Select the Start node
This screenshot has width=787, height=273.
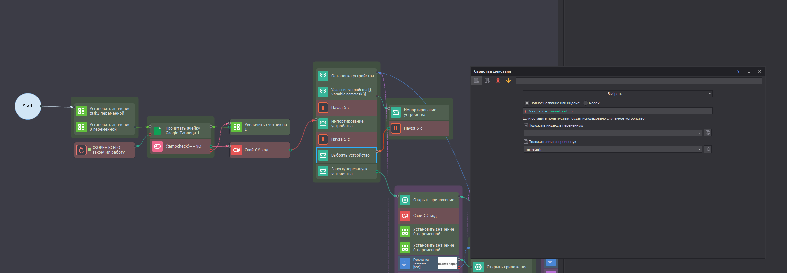click(x=28, y=106)
